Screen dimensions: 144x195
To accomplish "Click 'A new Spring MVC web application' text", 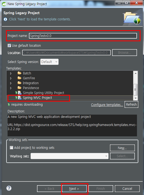I will point(49,117).
